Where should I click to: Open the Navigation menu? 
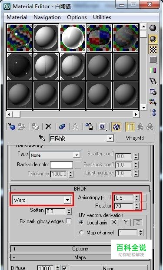[47, 17]
